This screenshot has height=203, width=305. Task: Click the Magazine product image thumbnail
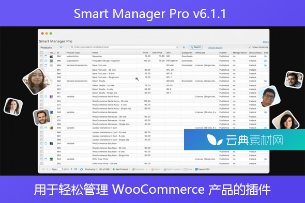coord(51,56)
